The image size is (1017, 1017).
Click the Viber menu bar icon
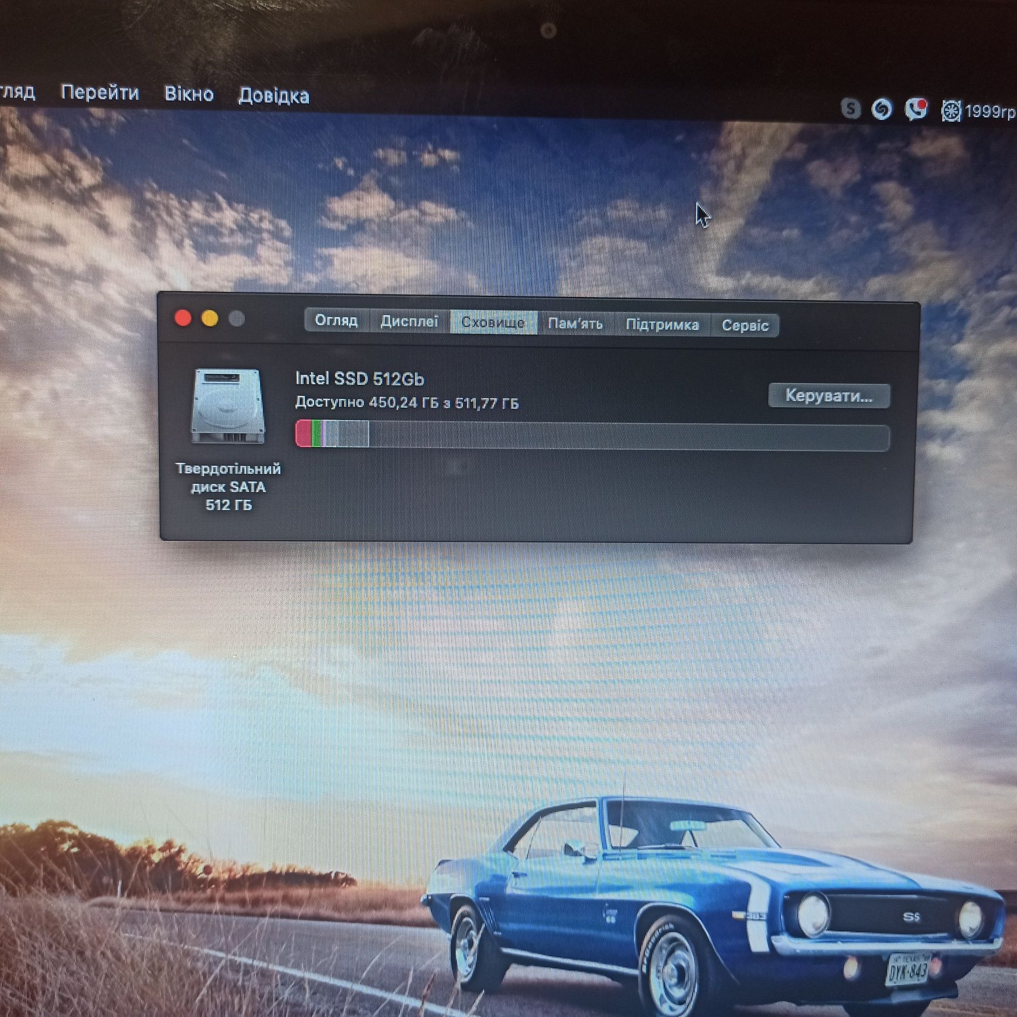tap(916, 109)
